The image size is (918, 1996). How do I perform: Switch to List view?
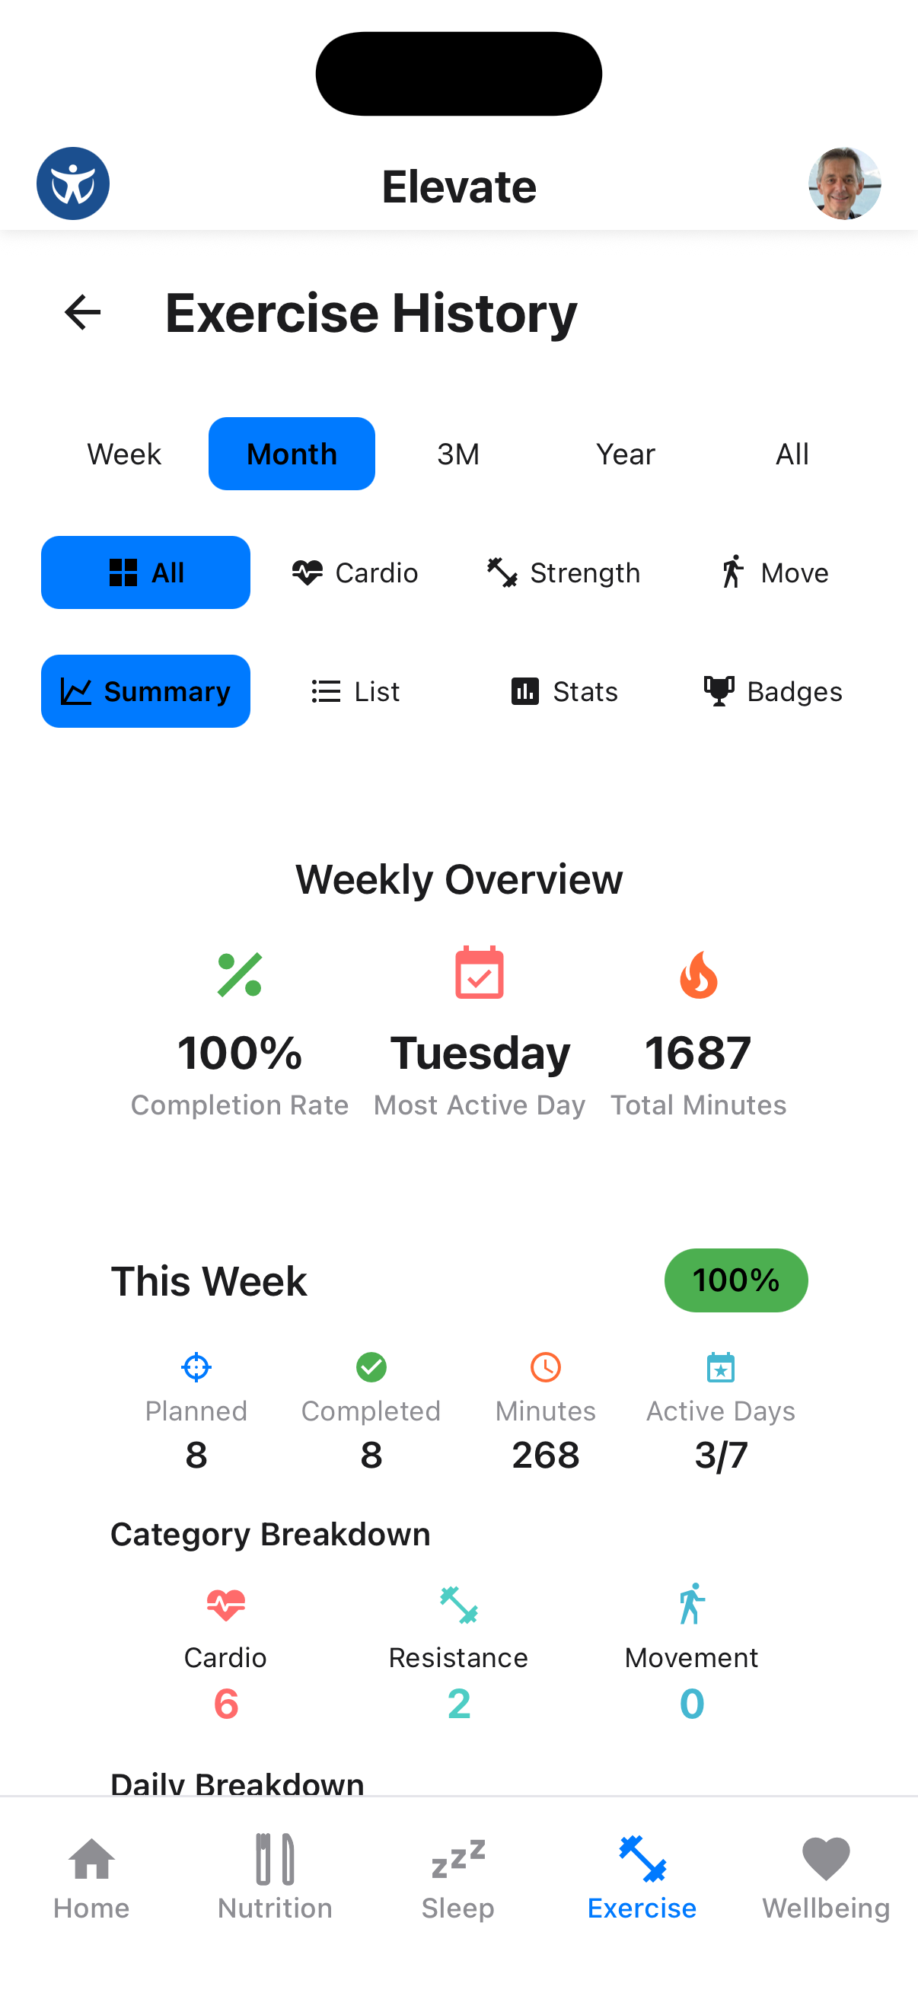355,690
